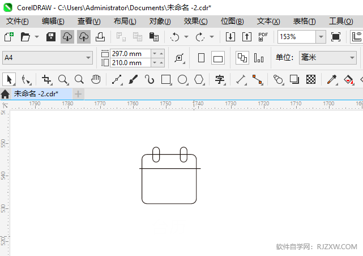Screen dimensions: 363x256
Task: Decrease page height with the down stepper
Action: (155, 63)
